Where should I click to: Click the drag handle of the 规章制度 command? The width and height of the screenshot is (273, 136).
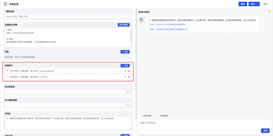click(x=7, y=71)
